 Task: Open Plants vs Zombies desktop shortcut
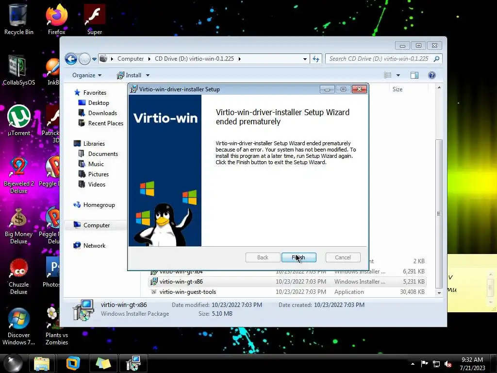[56, 326]
